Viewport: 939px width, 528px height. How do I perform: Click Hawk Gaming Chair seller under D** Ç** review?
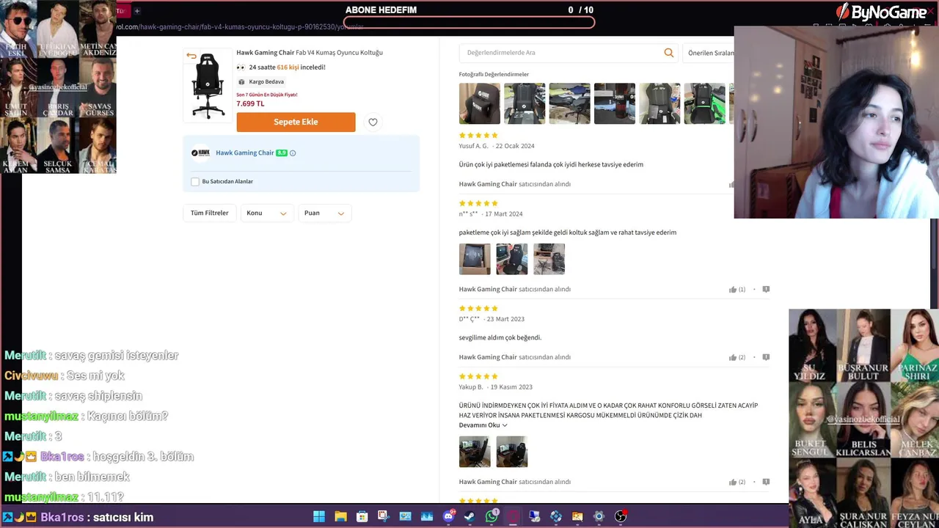(x=488, y=357)
